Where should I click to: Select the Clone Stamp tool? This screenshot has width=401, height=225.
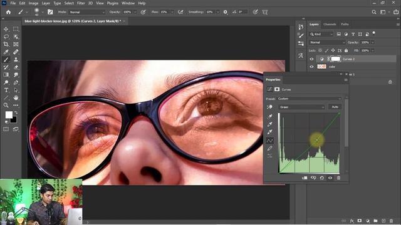(16, 60)
